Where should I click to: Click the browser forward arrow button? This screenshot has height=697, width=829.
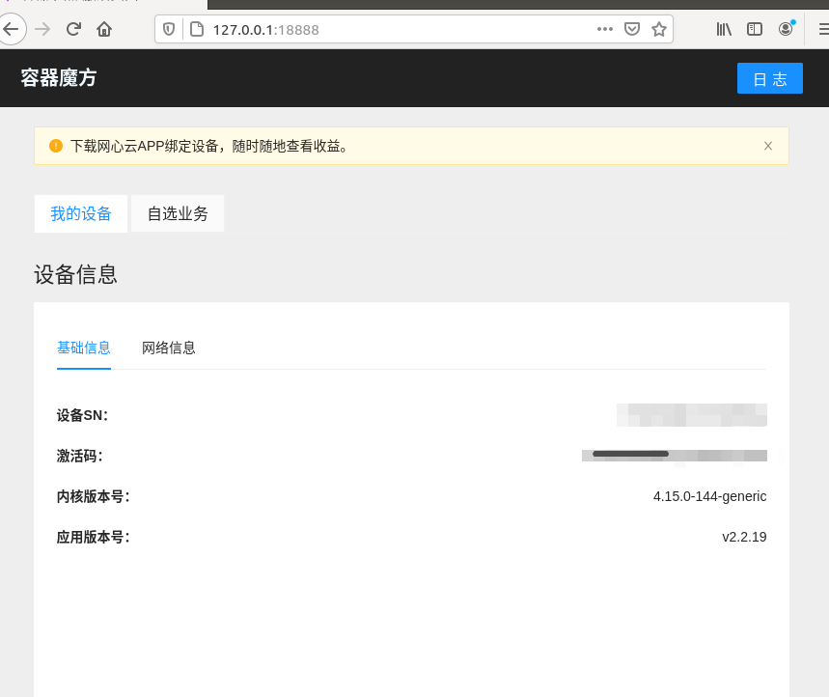(x=42, y=29)
